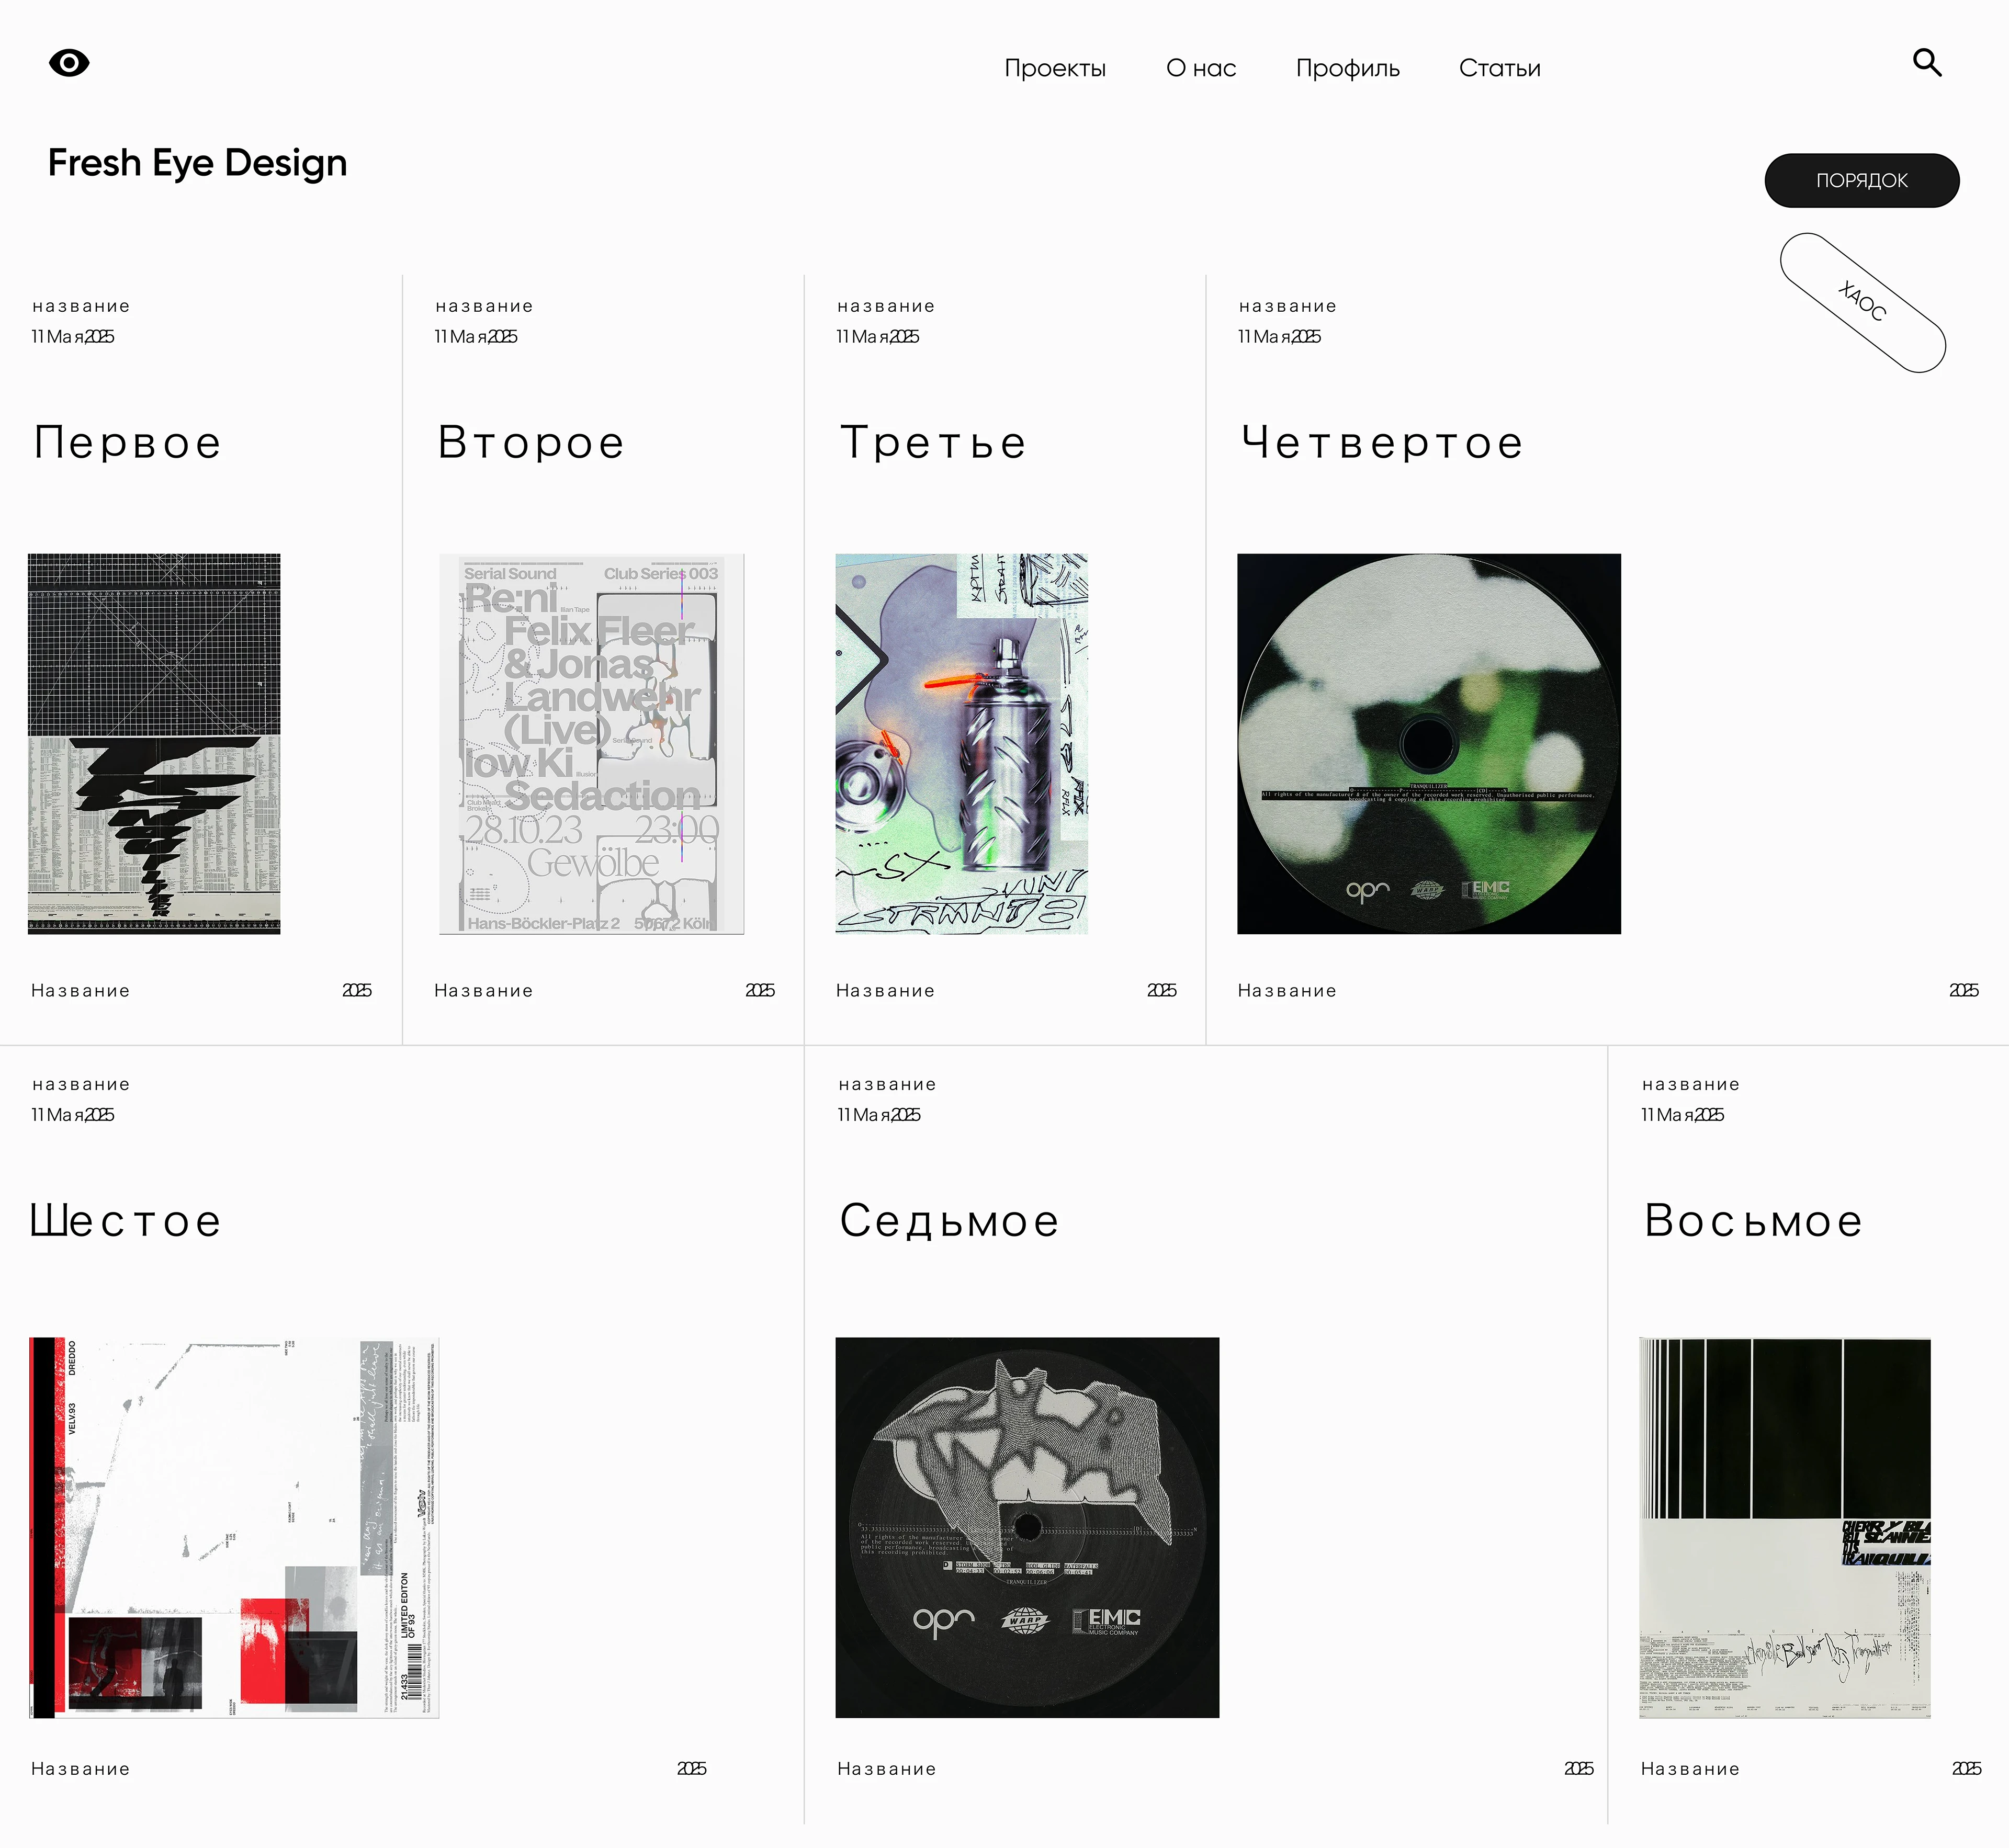The height and width of the screenshot is (1848, 2009).
Task: Open the Четвертое project title
Action: click(x=1382, y=442)
